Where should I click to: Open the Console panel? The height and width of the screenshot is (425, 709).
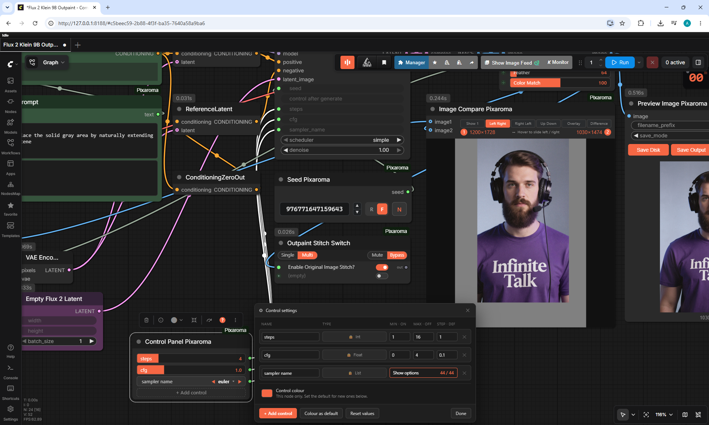click(10, 371)
